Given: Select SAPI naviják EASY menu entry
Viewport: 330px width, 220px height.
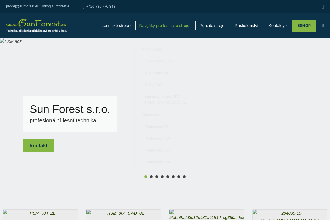Looking at the screenshot, I should coord(160,61).
